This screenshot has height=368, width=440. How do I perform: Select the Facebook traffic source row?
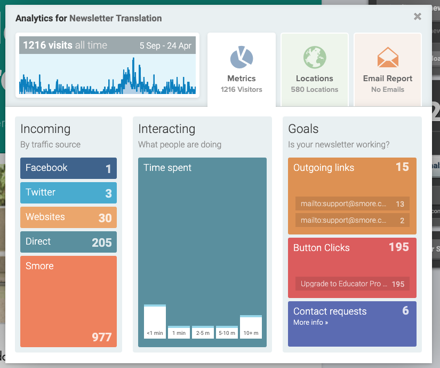tap(68, 168)
